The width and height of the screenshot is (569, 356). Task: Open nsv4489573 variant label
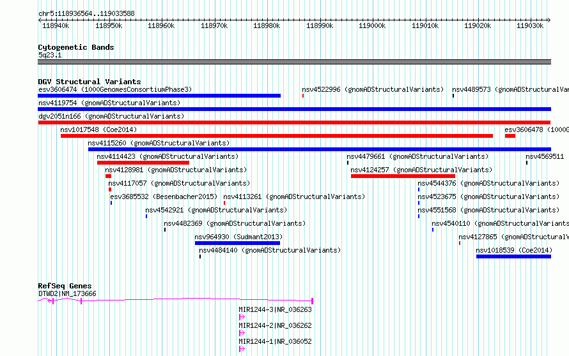click(x=510, y=89)
